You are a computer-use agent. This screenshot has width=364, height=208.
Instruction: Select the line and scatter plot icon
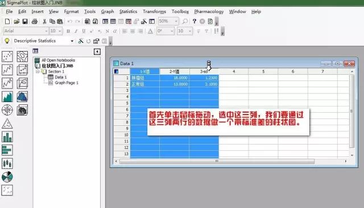tap(7, 83)
